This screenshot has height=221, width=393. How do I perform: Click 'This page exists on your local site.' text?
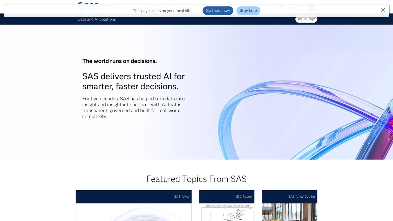click(x=162, y=11)
